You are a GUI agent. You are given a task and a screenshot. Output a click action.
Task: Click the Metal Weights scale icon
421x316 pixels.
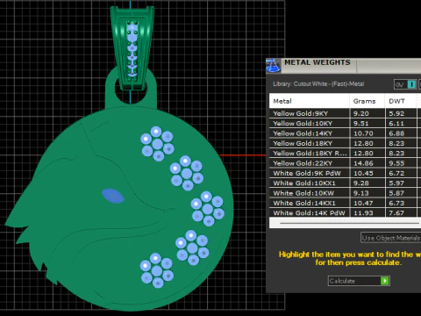(x=273, y=66)
